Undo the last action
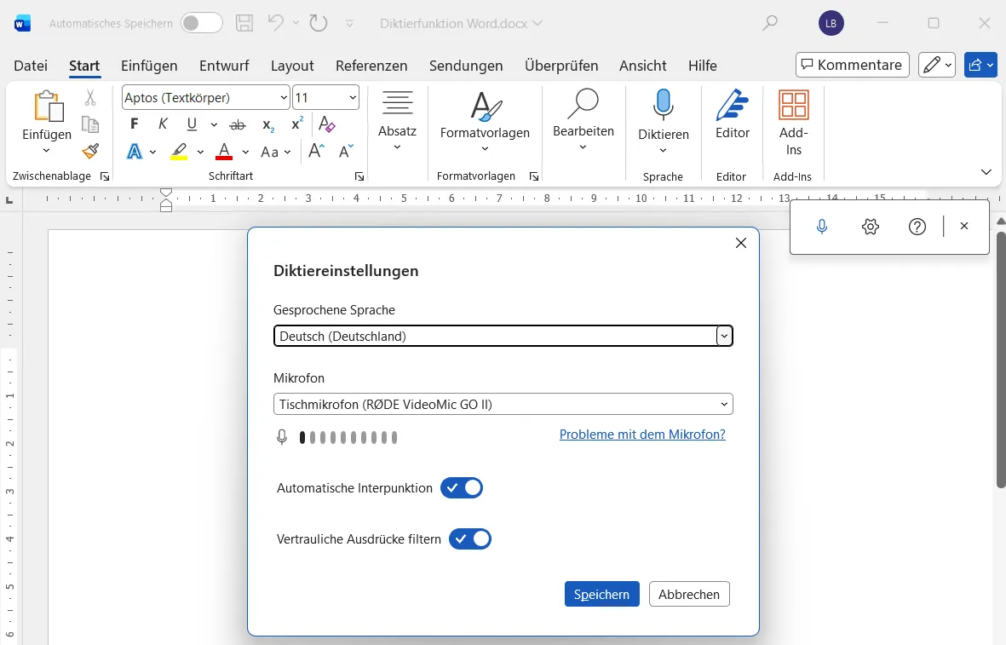 [276, 23]
